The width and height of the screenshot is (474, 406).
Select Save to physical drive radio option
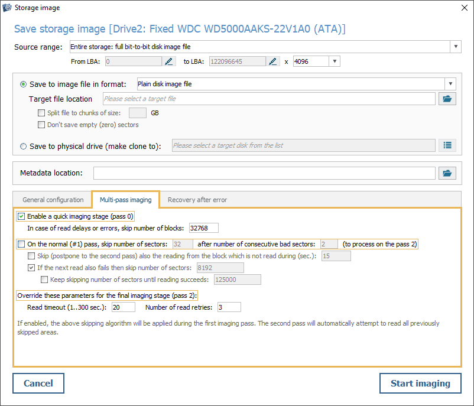(24, 146)
